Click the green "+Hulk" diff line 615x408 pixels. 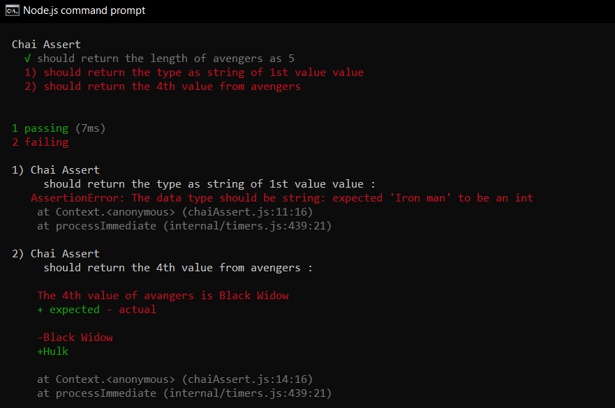click(x=52, y=352)
